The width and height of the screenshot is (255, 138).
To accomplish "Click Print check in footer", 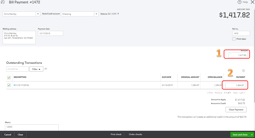I will (116, 134).
